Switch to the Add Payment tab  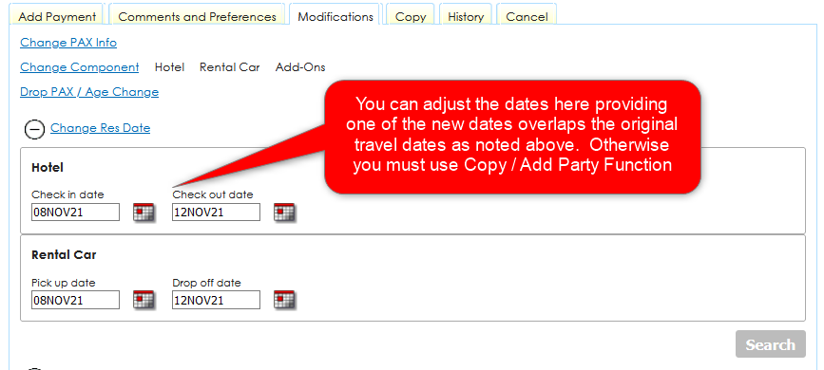point(57,16)
